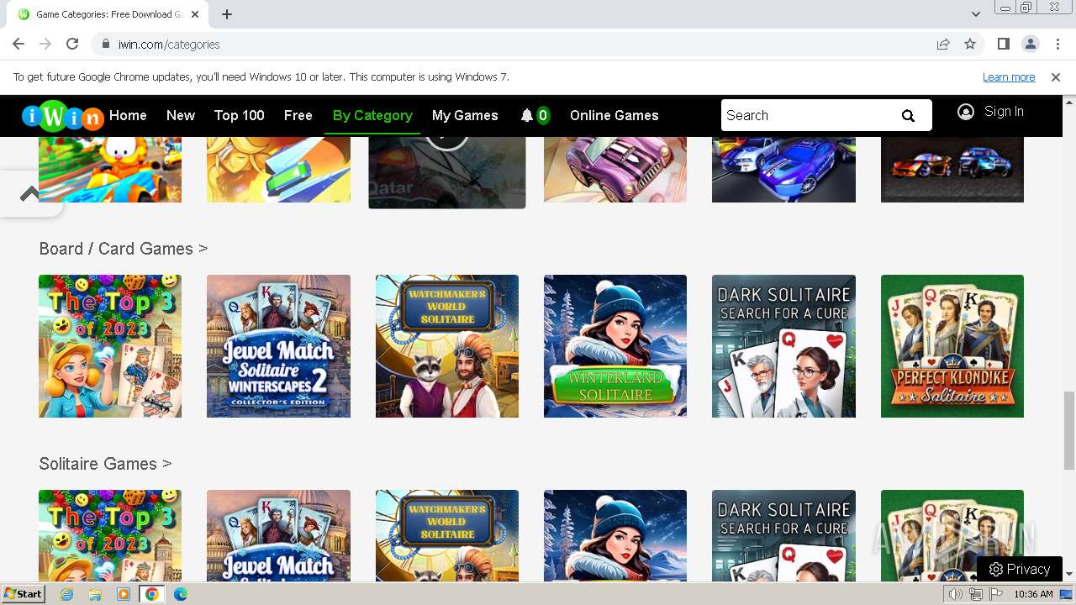The image size is (1076, 605).
Task: Dismiss the Chrome update notice
Action: click(x=1056, y=77)
